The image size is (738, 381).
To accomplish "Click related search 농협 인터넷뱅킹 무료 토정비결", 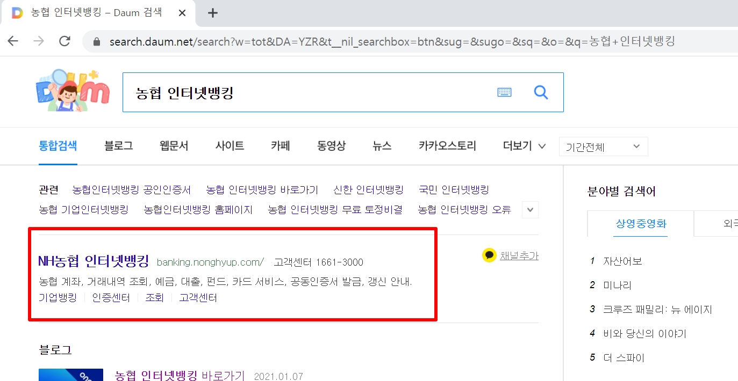I will point(335,209).
